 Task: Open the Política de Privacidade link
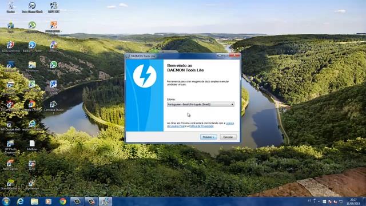[x=201, y=126]
